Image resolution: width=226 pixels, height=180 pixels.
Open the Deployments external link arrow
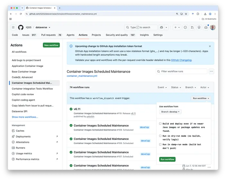[x=57, y=136]
